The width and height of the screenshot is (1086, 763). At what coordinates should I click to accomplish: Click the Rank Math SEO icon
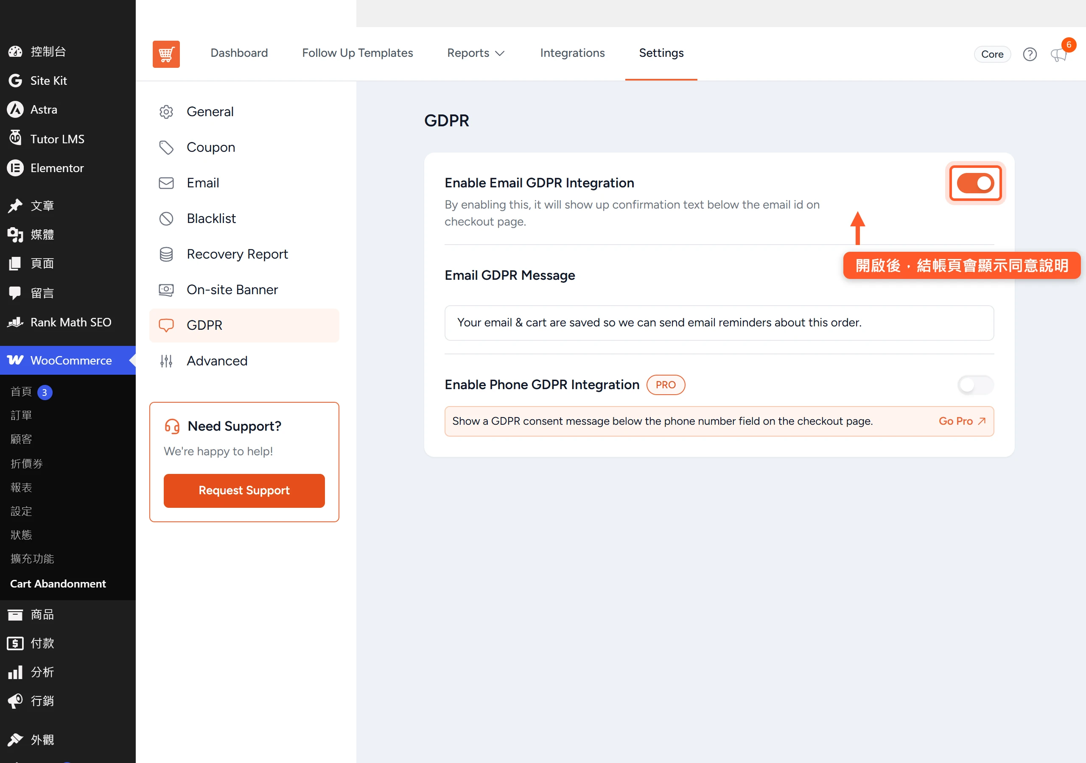coord(15,323)
